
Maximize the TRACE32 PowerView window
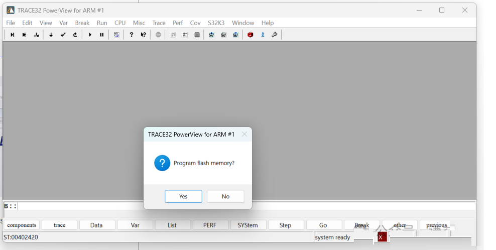(x=442, y=10)
